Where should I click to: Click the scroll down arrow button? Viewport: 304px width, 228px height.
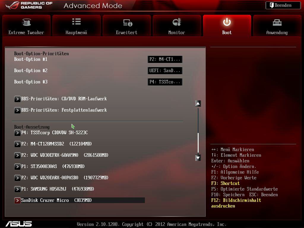(198, 158)
